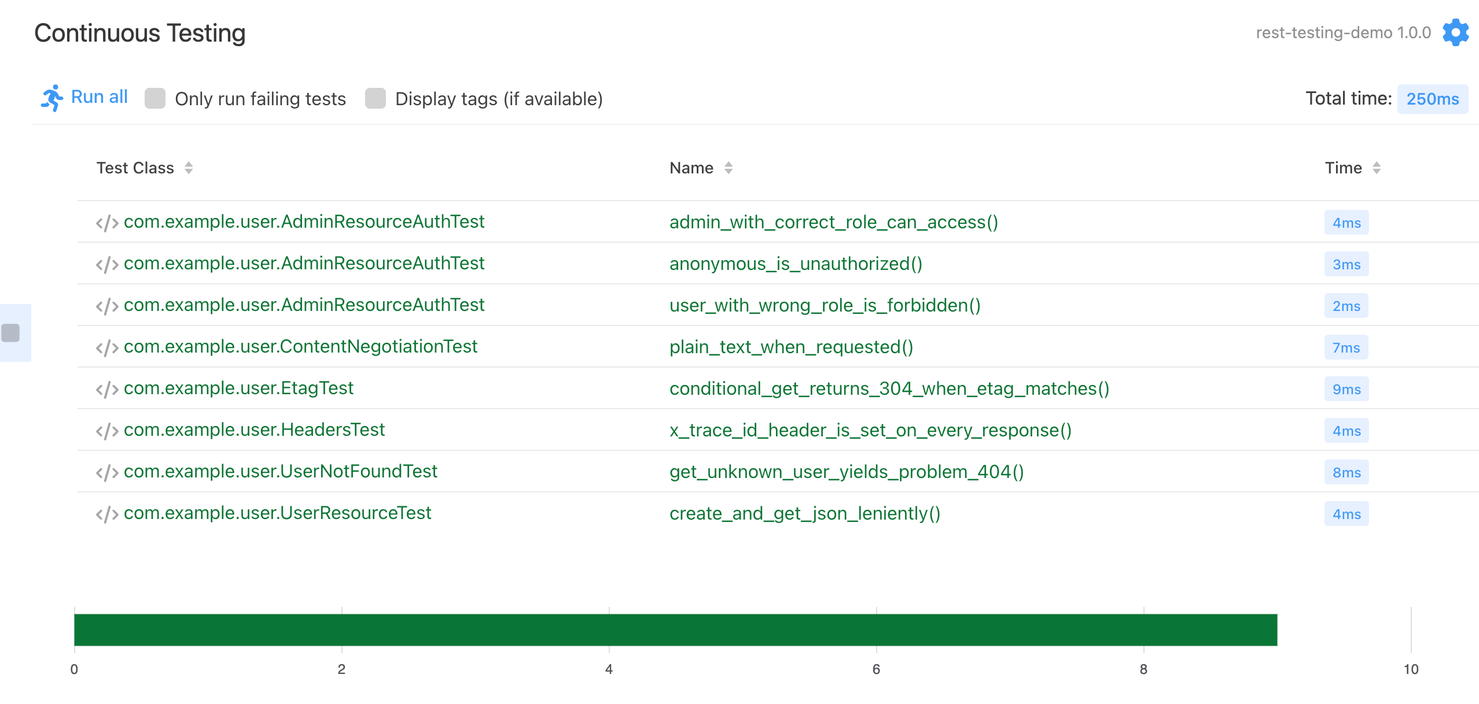
Task: Click code icon next to admin_with_correct_role_can_access row
Action: point(107,223)
